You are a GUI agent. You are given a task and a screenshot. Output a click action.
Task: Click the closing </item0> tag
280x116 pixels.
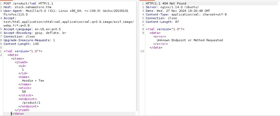click(x=22, y=110)
